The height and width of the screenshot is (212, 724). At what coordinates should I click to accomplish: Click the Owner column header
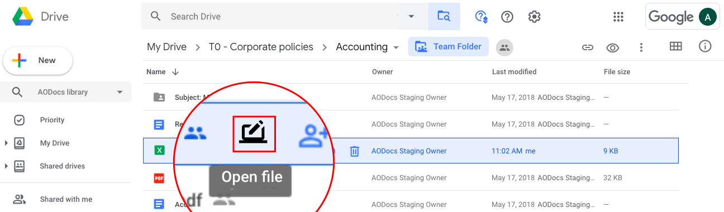(382, 71)
